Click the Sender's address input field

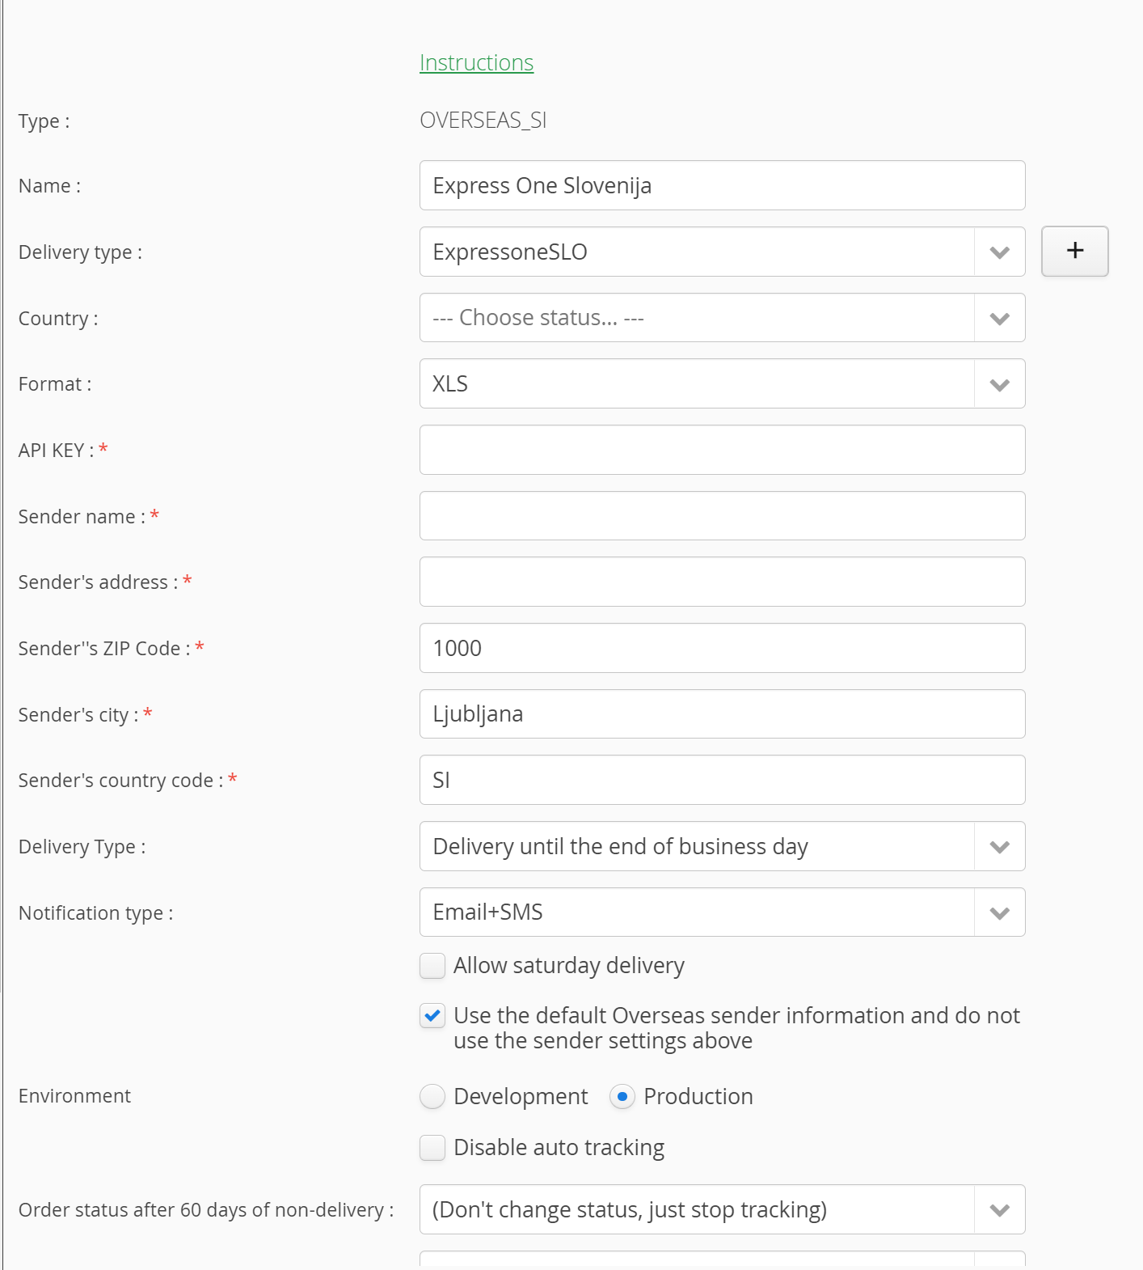click(x=722, y=582)
